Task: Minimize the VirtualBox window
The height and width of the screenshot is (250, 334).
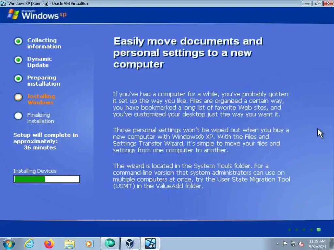Action: click(x=307, y=3)
